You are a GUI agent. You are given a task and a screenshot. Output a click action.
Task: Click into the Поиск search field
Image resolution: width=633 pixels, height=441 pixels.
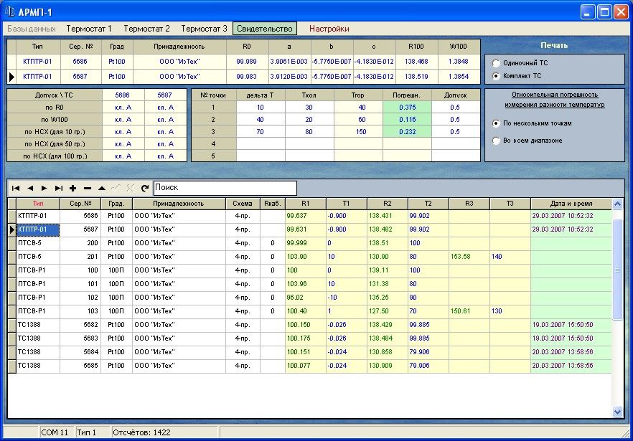[x=224, y=188]
